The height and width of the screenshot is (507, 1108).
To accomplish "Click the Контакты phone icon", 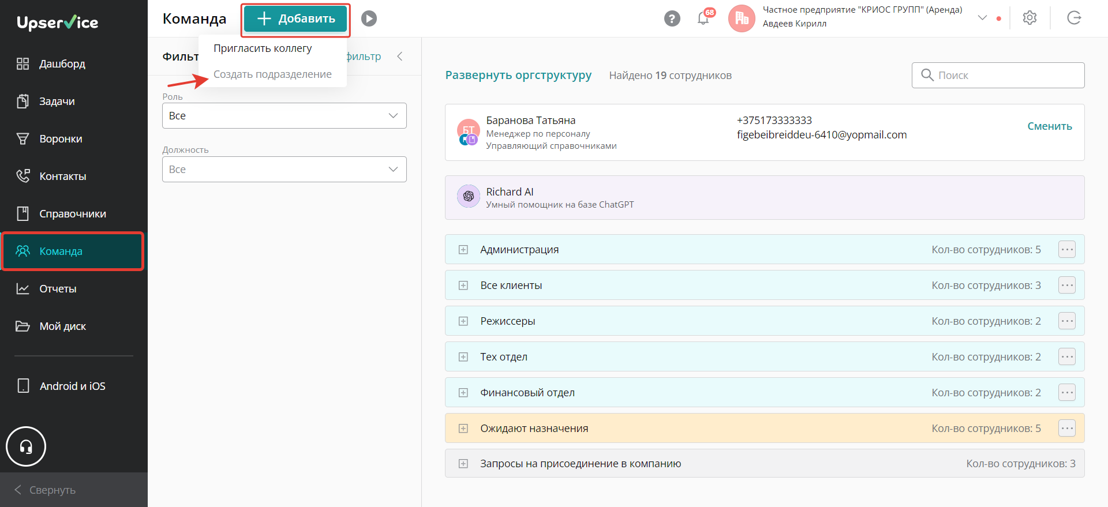I will (23, 176).
